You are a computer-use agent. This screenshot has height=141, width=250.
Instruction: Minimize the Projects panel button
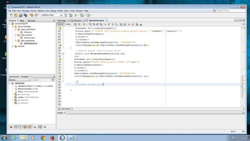click(x=54, y=21)
